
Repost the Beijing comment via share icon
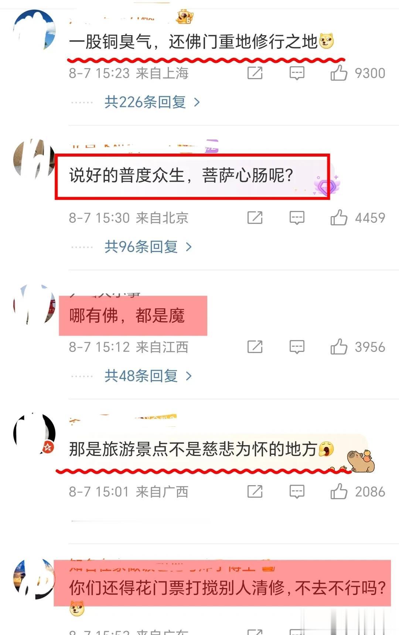(255, 218)
